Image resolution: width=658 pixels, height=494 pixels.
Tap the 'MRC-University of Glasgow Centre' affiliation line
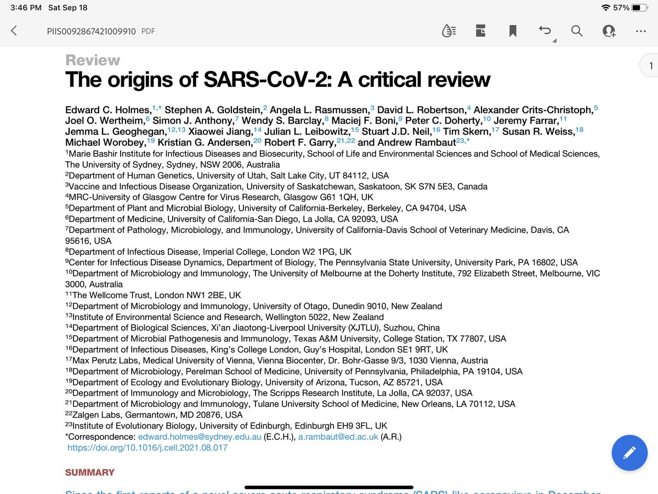click(x=219, y=198)
